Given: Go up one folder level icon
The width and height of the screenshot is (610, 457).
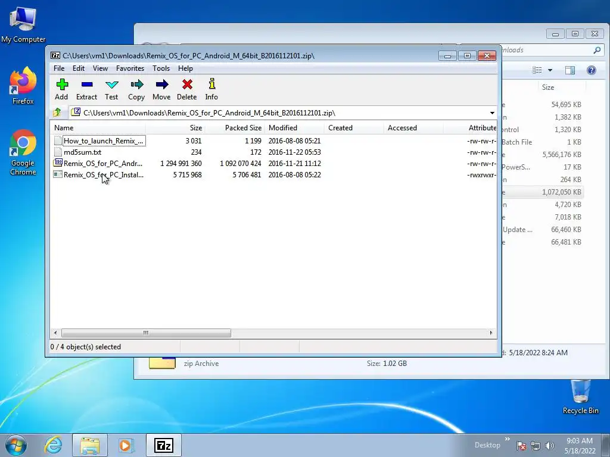Looking at the screenshot, I should tap(57, 112).
